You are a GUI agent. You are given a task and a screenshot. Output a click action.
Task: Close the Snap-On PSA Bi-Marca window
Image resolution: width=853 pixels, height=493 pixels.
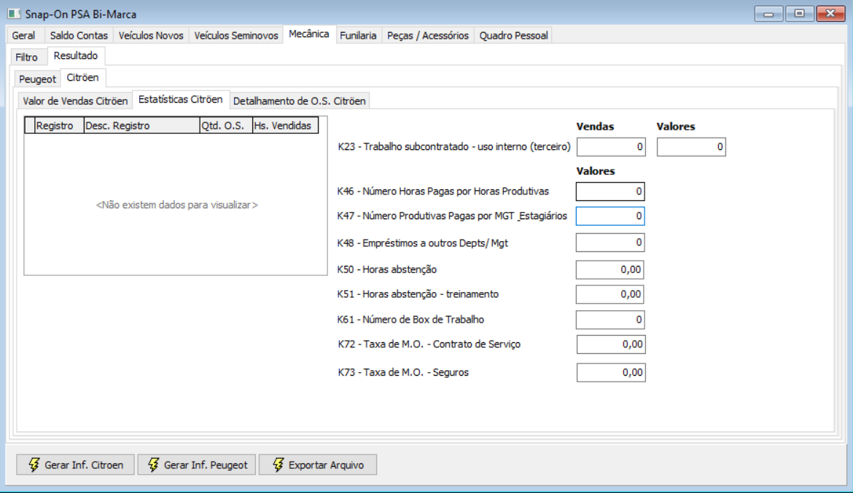click(x=830, y=14)
